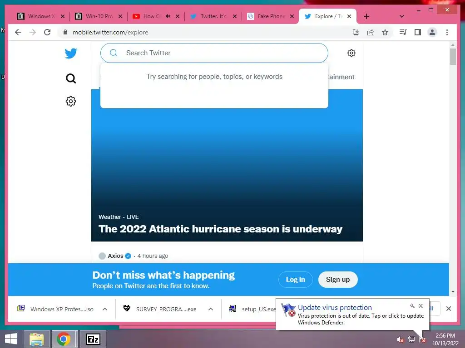Image resolution: width=465 pixels, height=348 pixels.
Task: Open File Explorer from the taskbar
Action: click(x=36, y=339)
